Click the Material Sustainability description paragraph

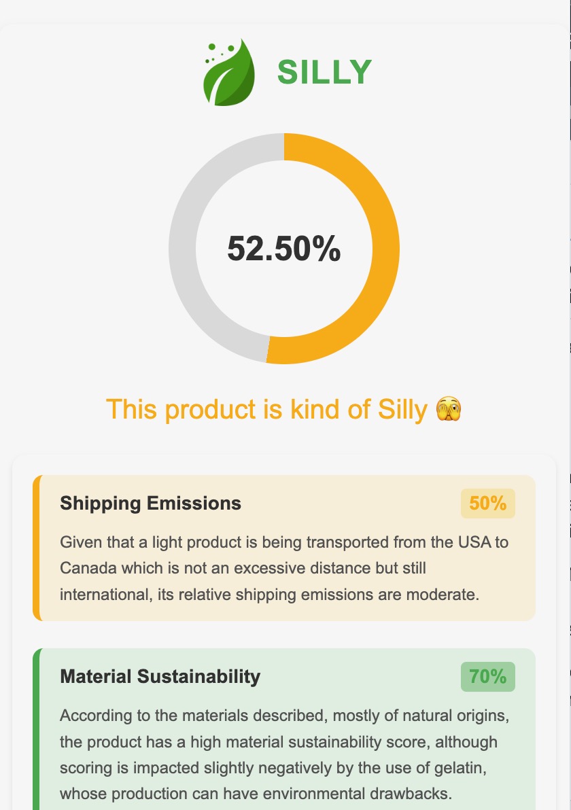click(284, 755)
